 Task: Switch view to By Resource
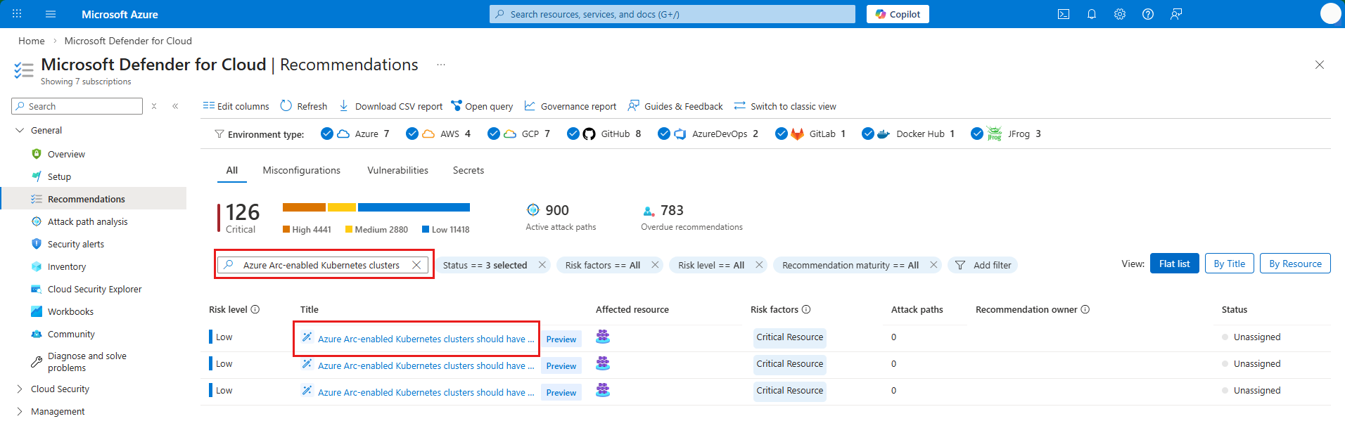click(x=1295, y=264)
